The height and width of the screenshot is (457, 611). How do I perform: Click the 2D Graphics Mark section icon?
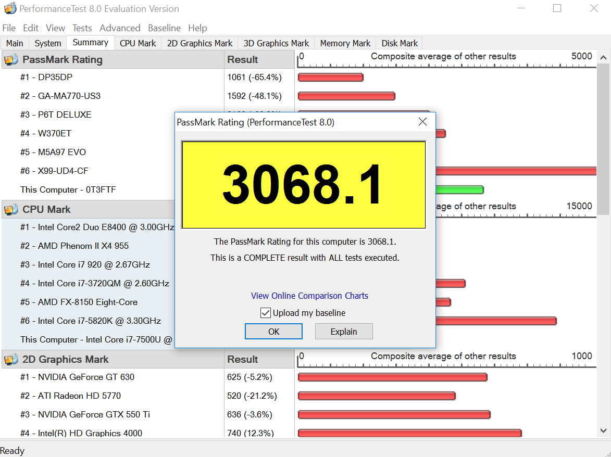pyautogui.click(x=11, y=359)
